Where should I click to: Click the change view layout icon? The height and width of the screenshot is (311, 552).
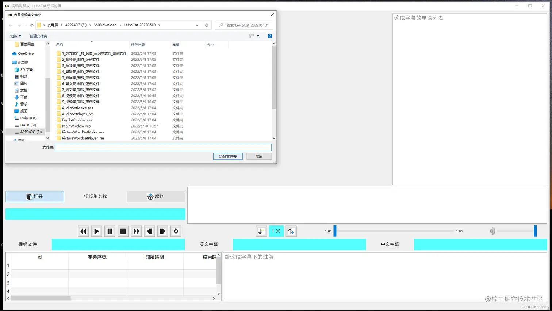[x=252, y=36]
